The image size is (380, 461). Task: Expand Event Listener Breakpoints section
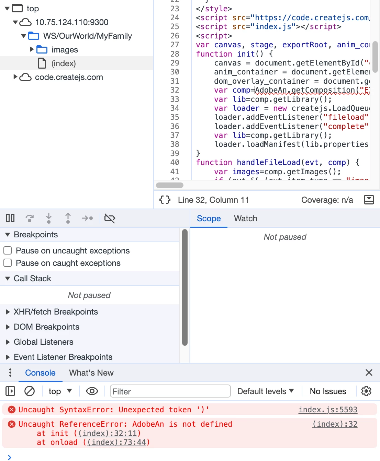click(8, 357)
